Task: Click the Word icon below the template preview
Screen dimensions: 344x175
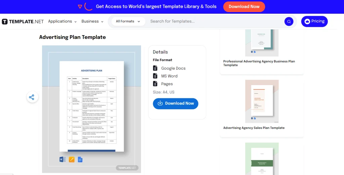Action: (62, 159)
